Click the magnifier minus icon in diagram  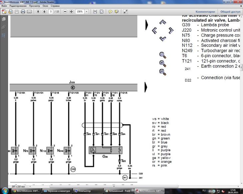163,72
